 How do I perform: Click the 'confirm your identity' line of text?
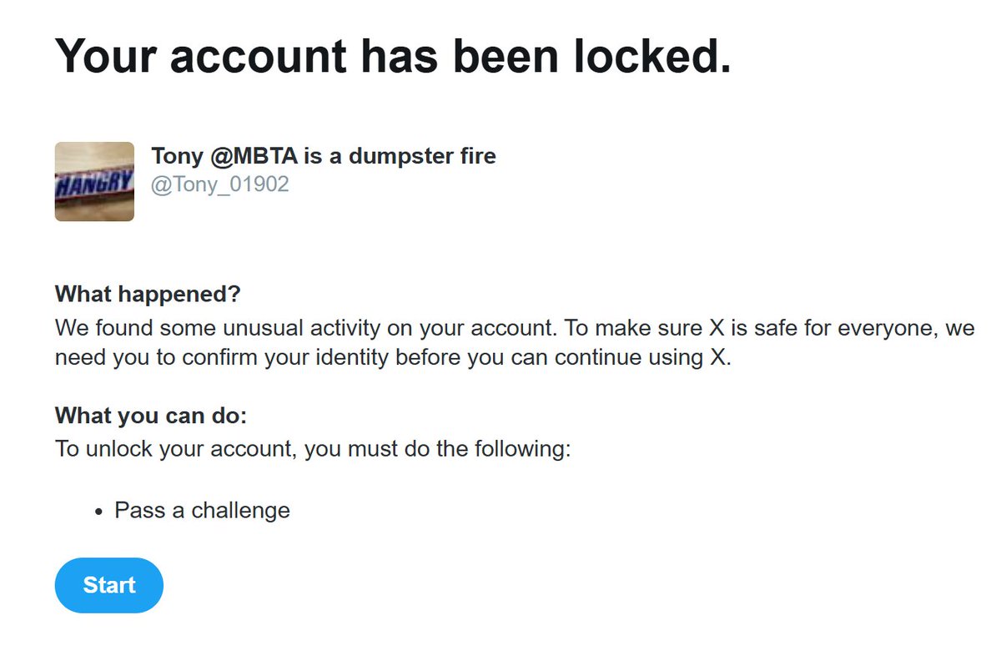(x=393, y=359)
